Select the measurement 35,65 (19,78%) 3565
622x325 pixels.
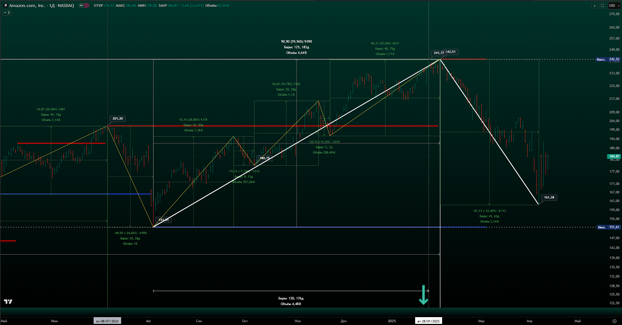[x=286, y=84]
